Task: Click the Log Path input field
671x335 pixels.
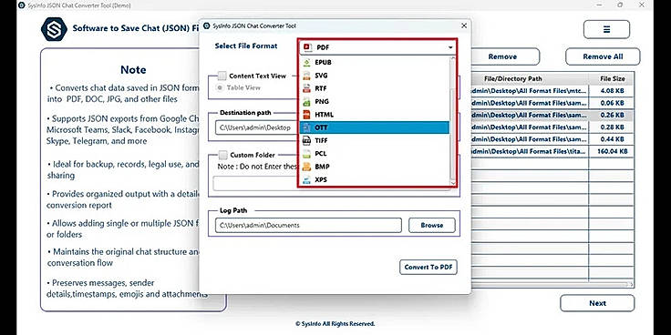Action: (308, 225)
